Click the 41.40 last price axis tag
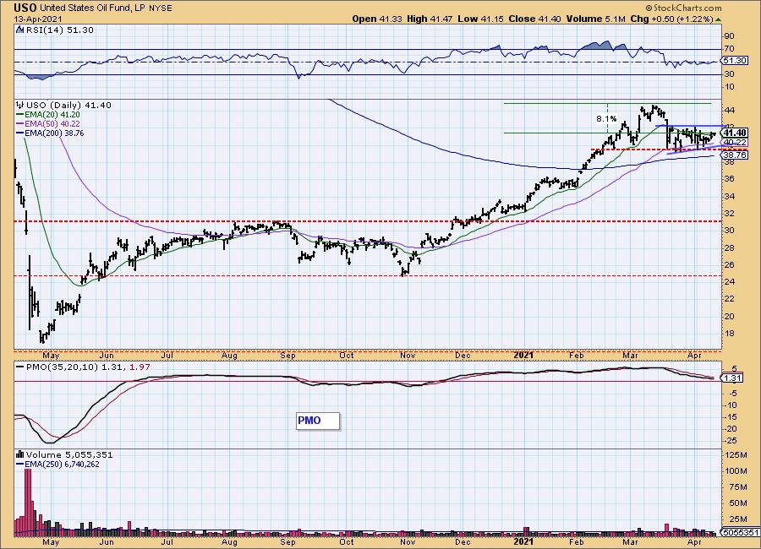761x549 pixels. (x=734, y=133)
